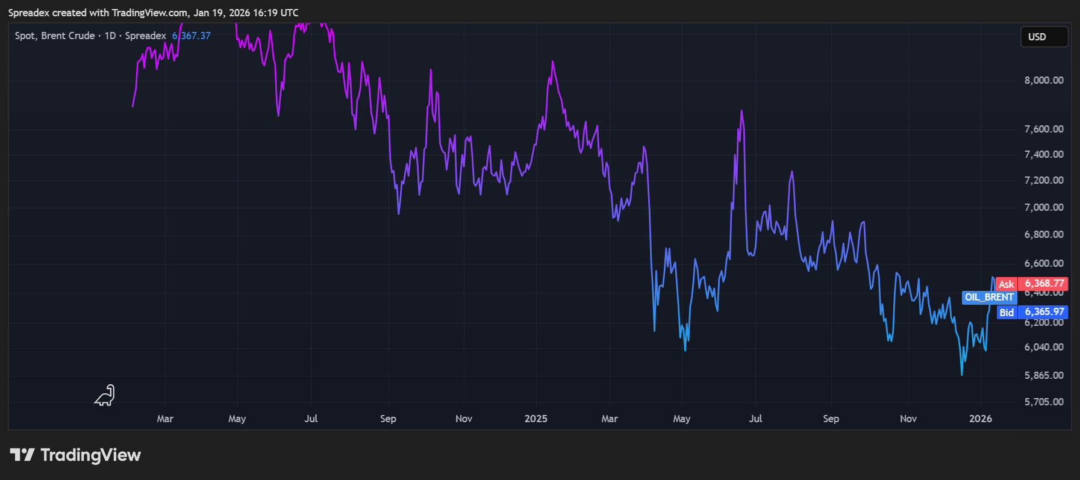
Task: Click the USD currency button
Action: (x=1044, y=37)
